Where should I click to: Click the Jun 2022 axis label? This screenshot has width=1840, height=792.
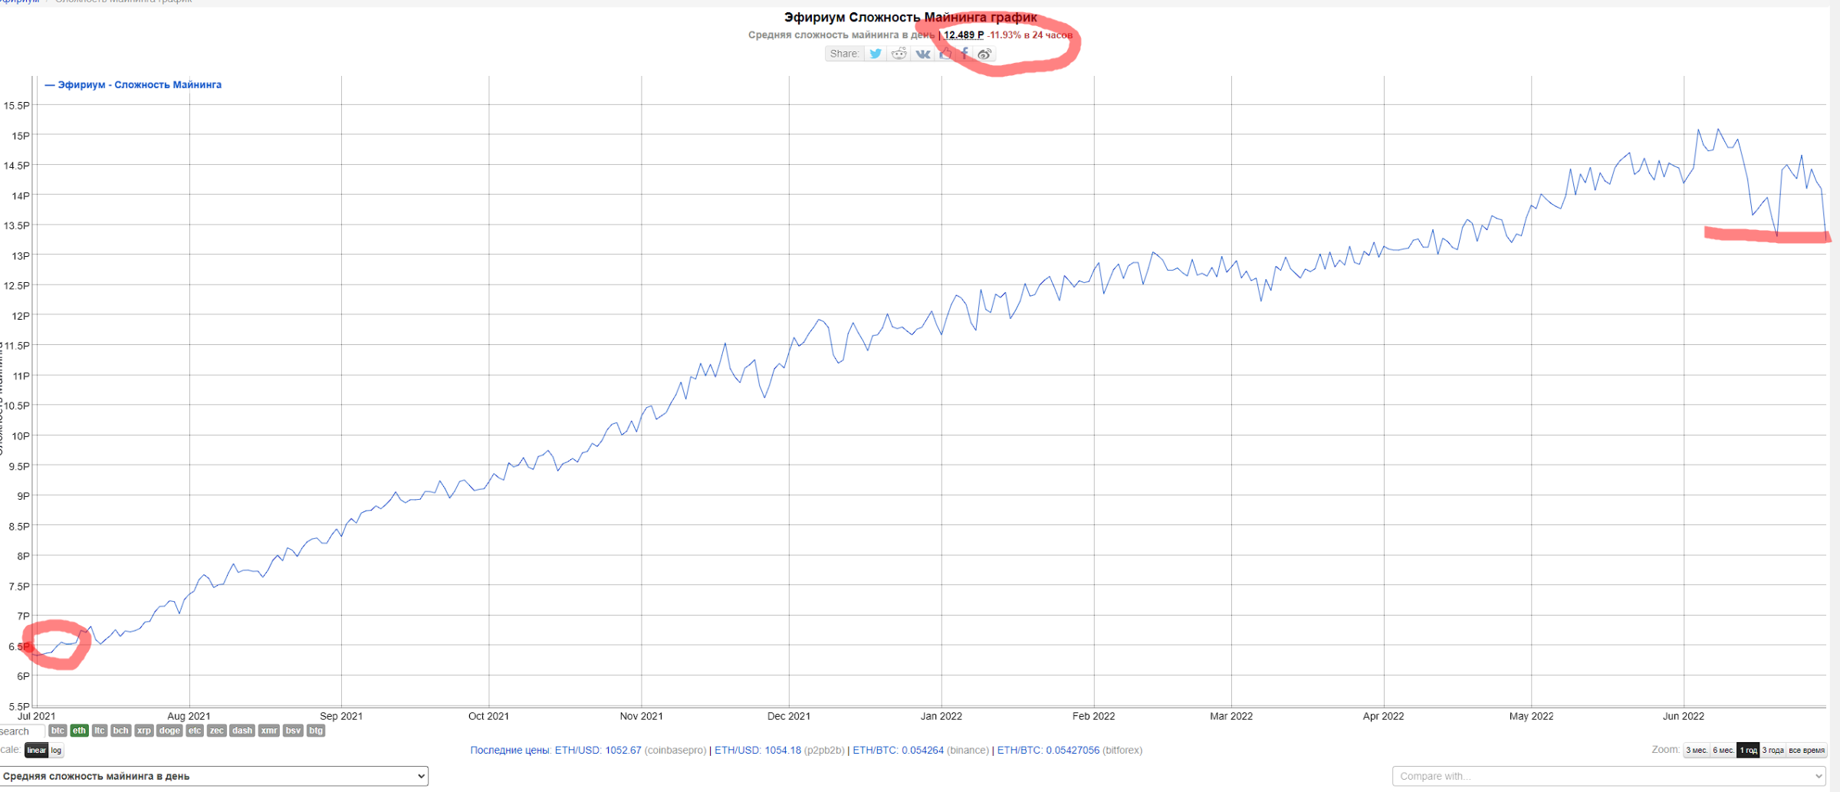[1683, 716]
